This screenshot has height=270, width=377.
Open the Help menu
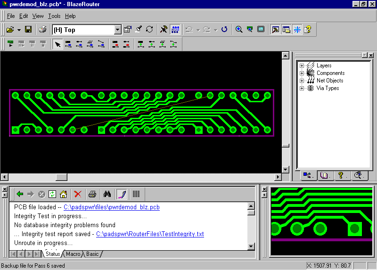click(x=70, y=16)
